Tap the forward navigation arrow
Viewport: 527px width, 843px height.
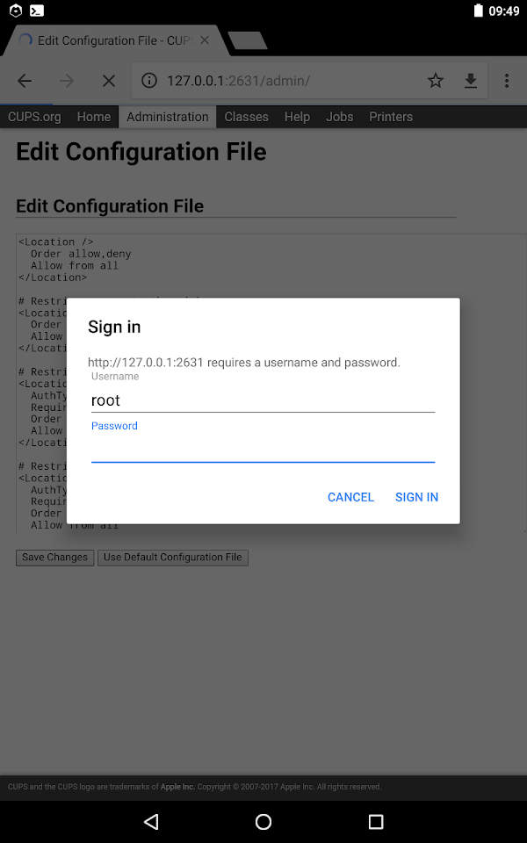[67, 81]
